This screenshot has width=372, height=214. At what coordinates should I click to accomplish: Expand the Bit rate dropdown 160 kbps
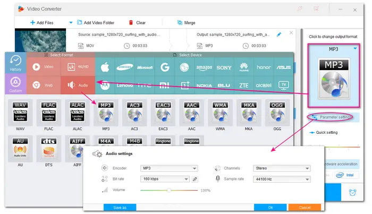click(x=164, y=179)
